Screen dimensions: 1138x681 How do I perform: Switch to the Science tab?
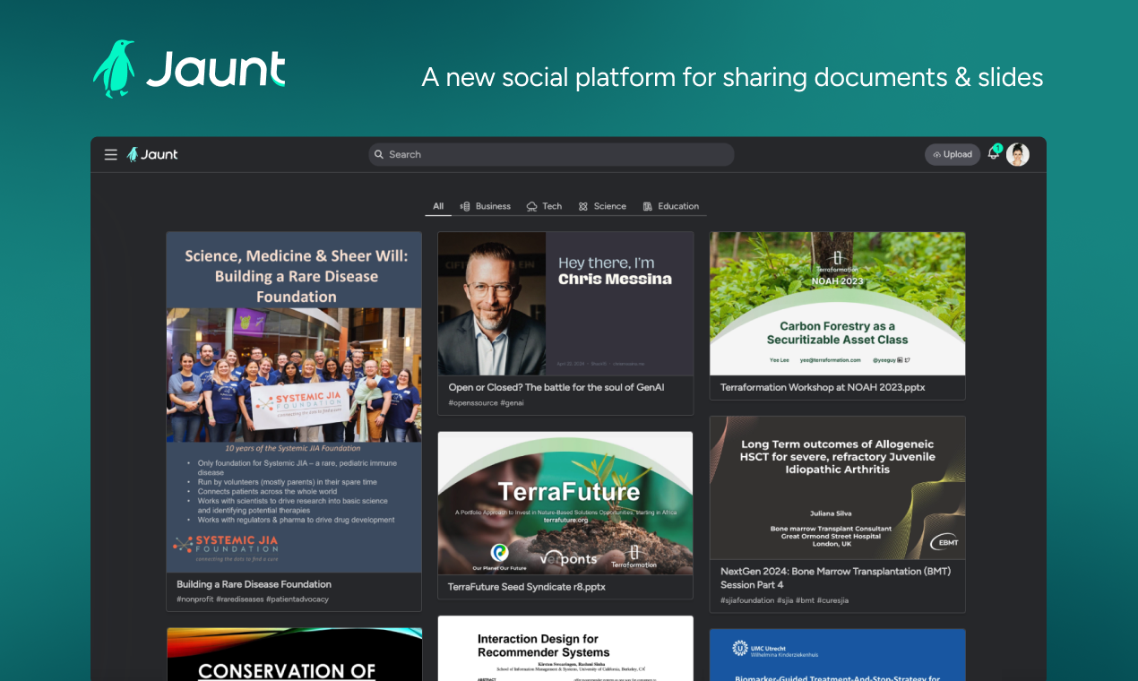coord(602,206)
